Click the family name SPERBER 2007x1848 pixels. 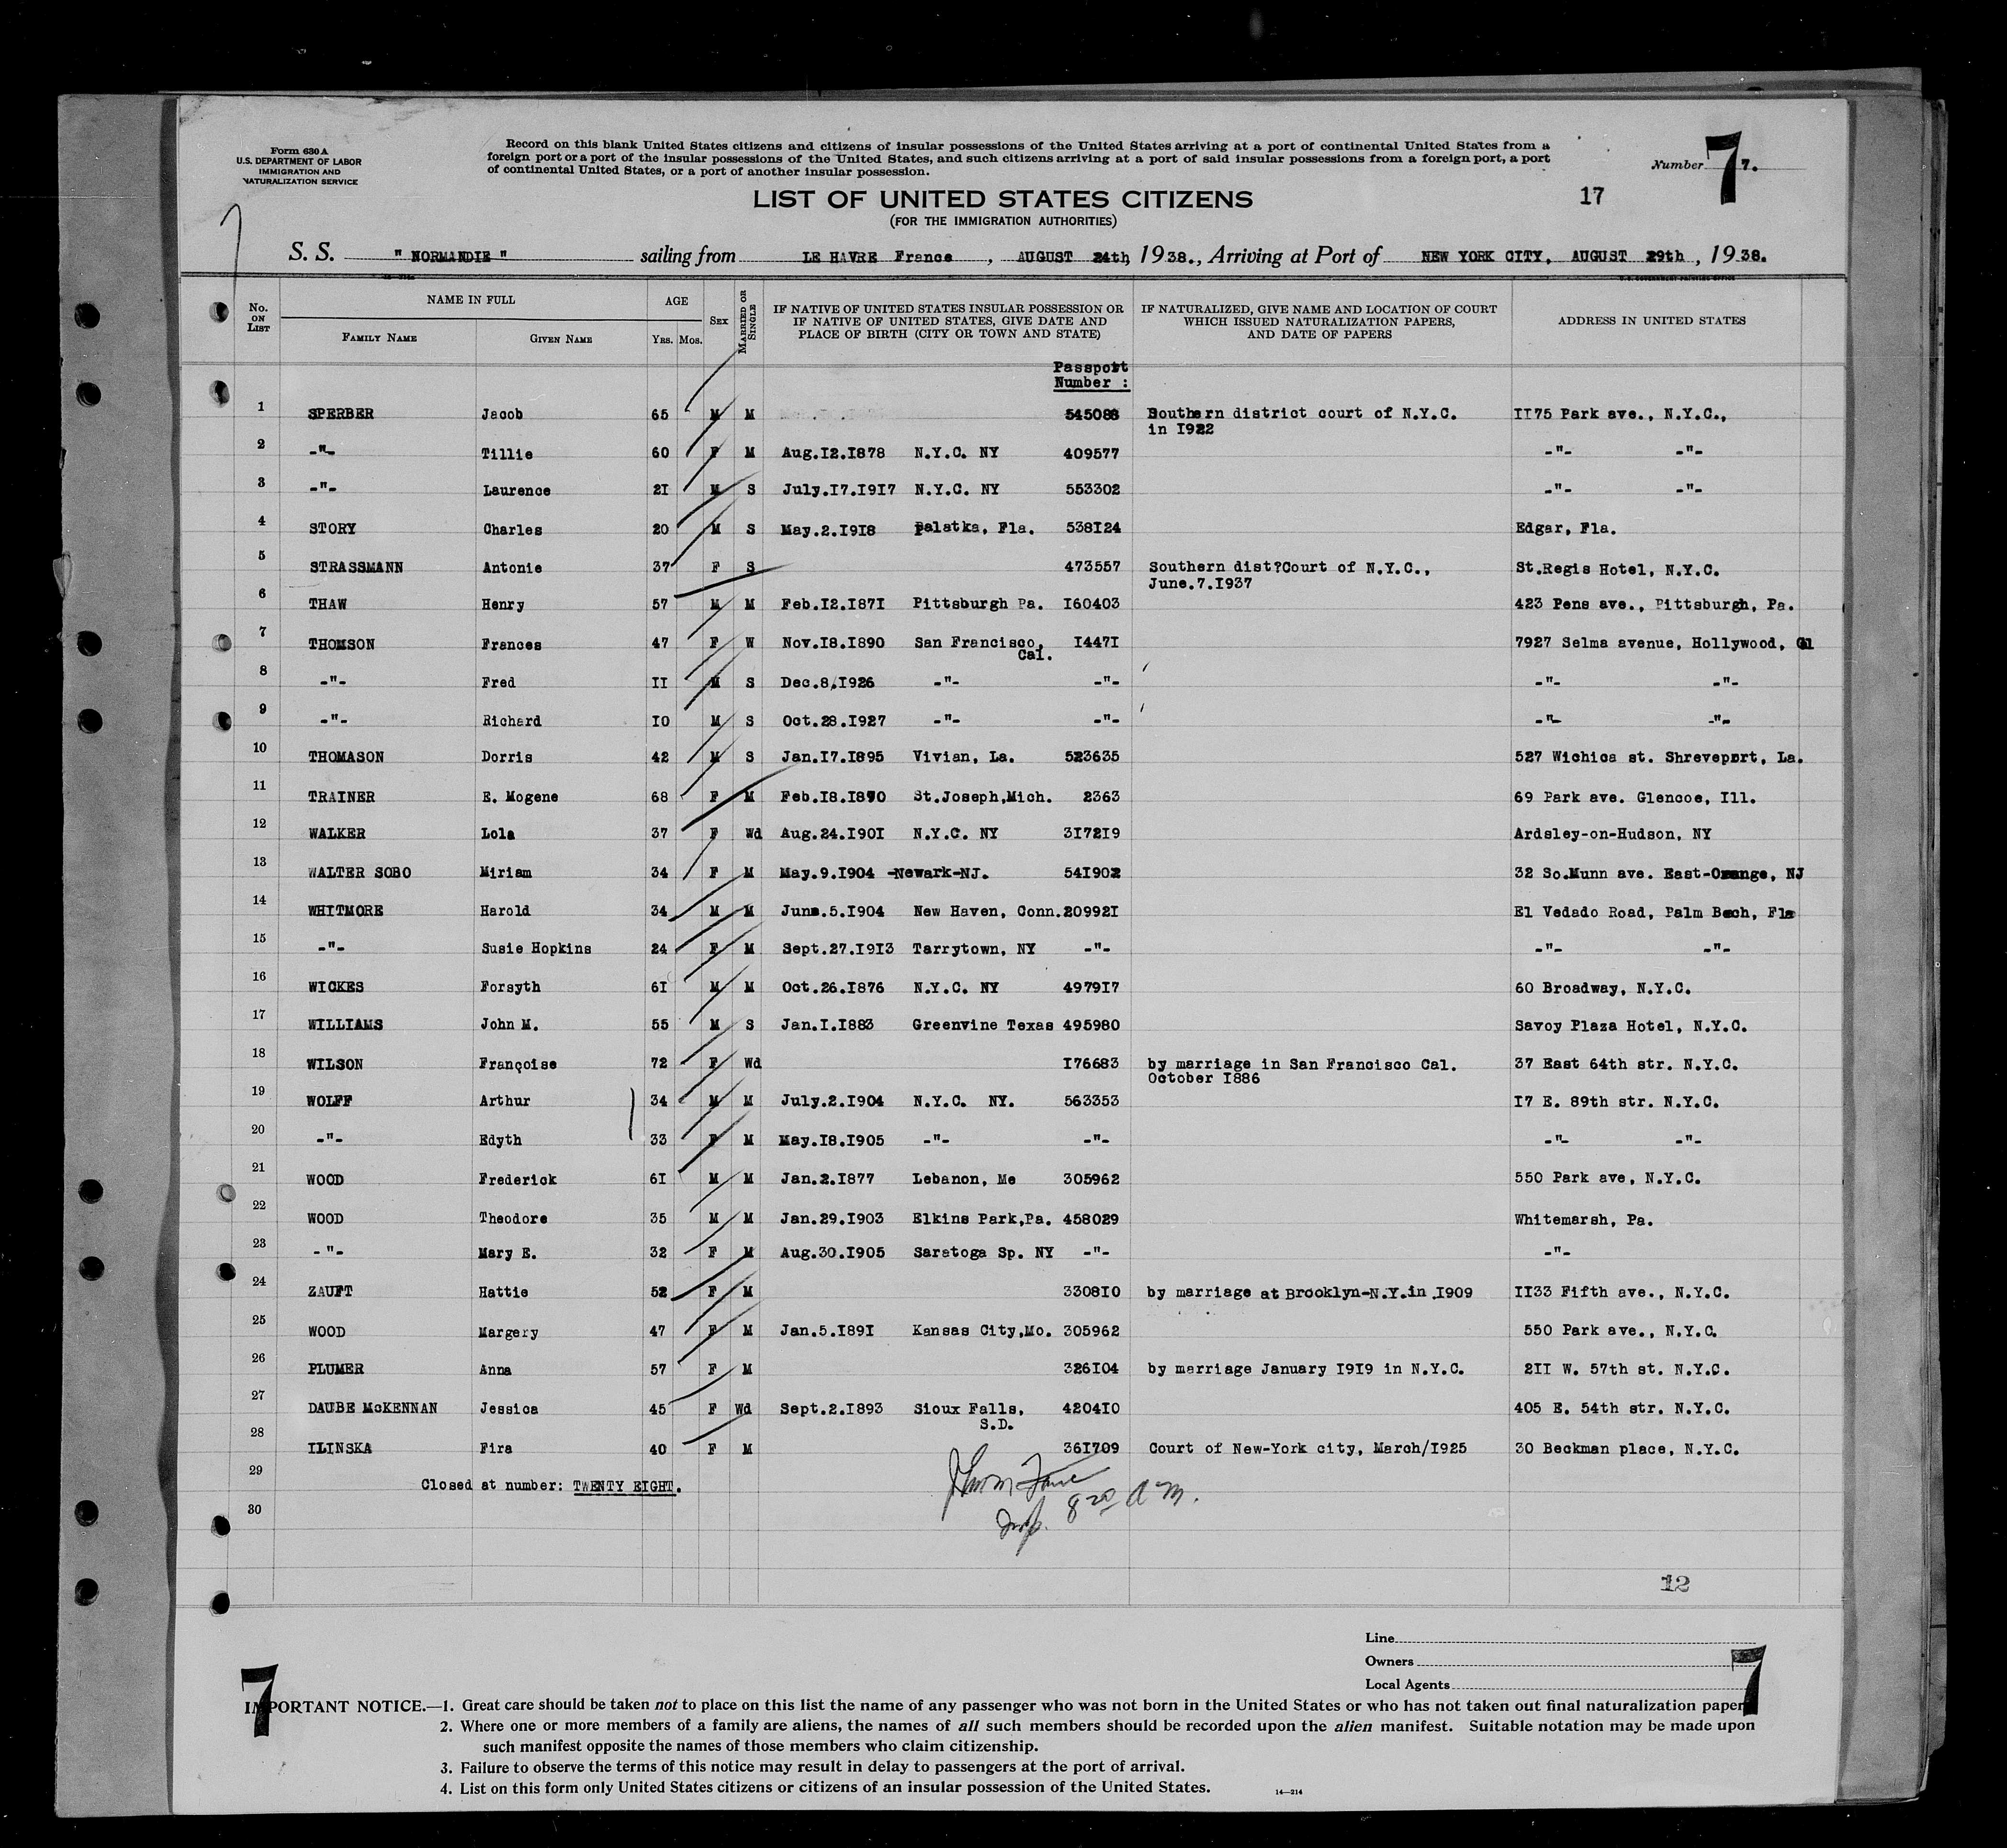pyautogui.click(x=340, y=414)
